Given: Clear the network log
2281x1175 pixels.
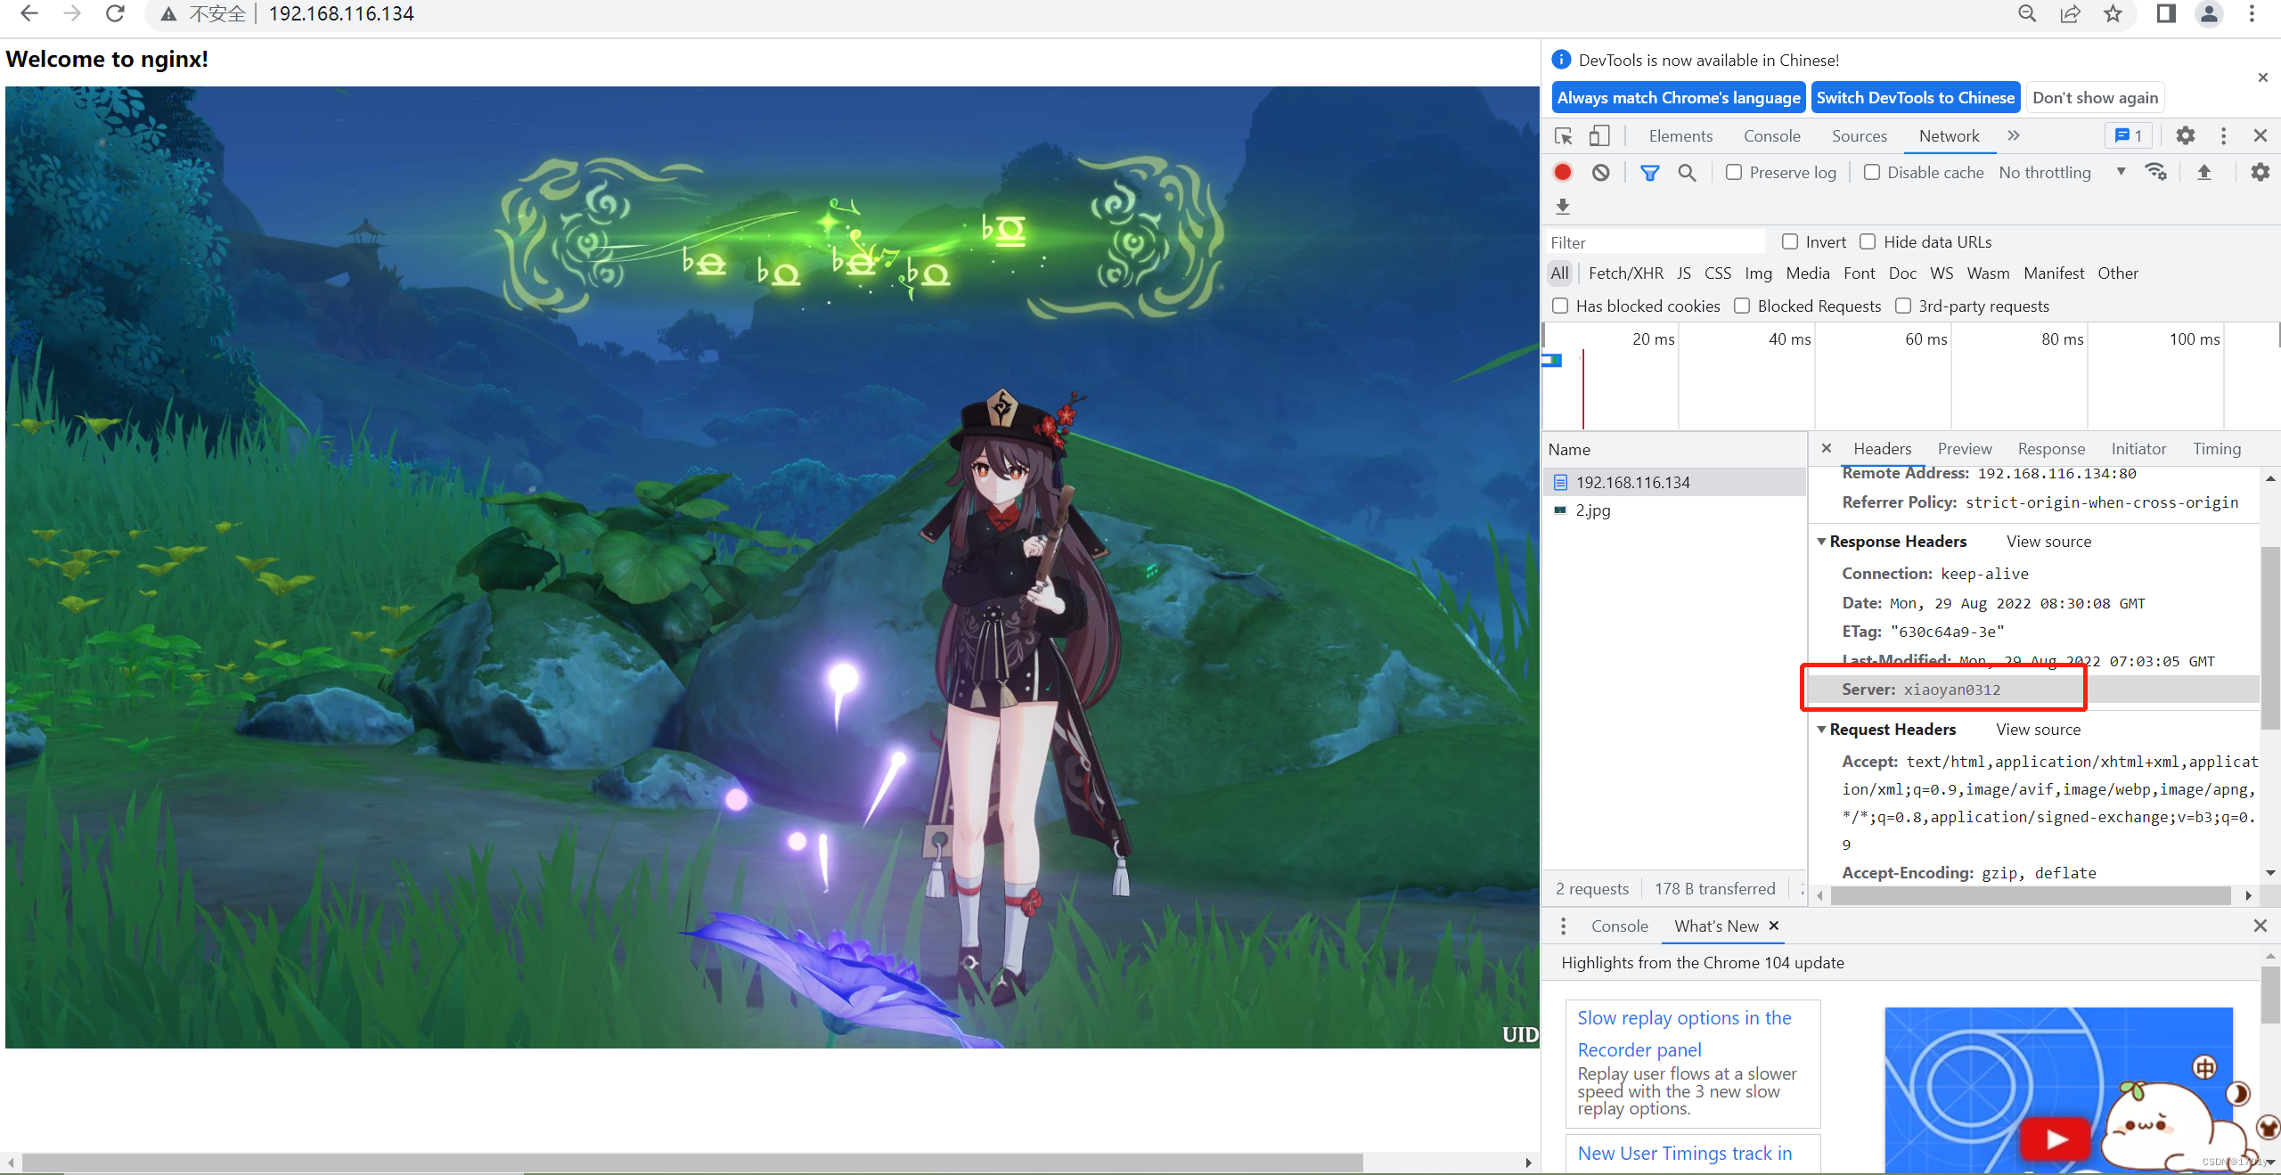Looking at the screenshot, I should click(x=1601, y=172).
